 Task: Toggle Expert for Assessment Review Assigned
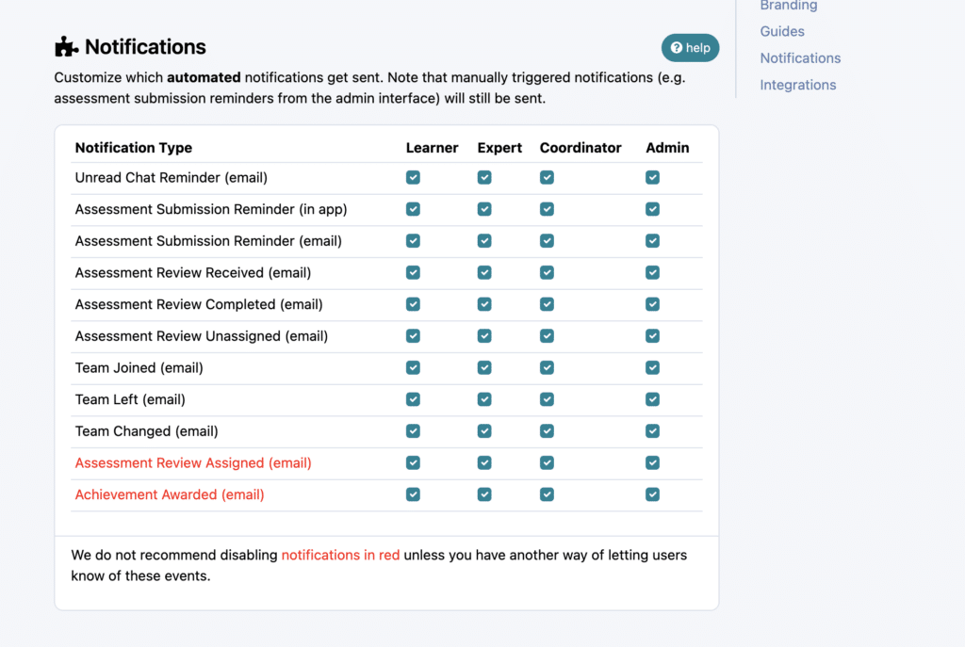click(x=484, y=462)
